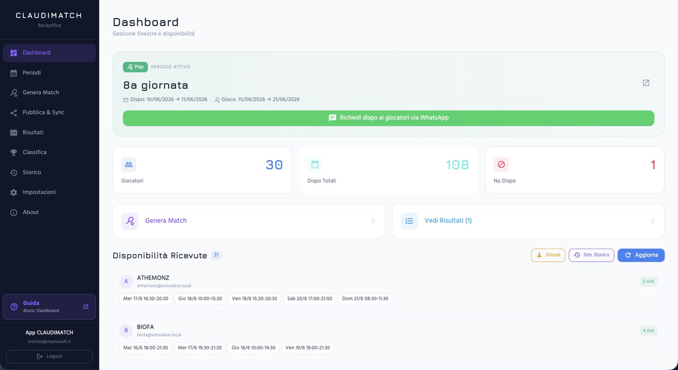The width and height of the screenshot is (678, 370).
Task: Select slot Ven 19/6 15:30-20:30
Action: point(254,299)
